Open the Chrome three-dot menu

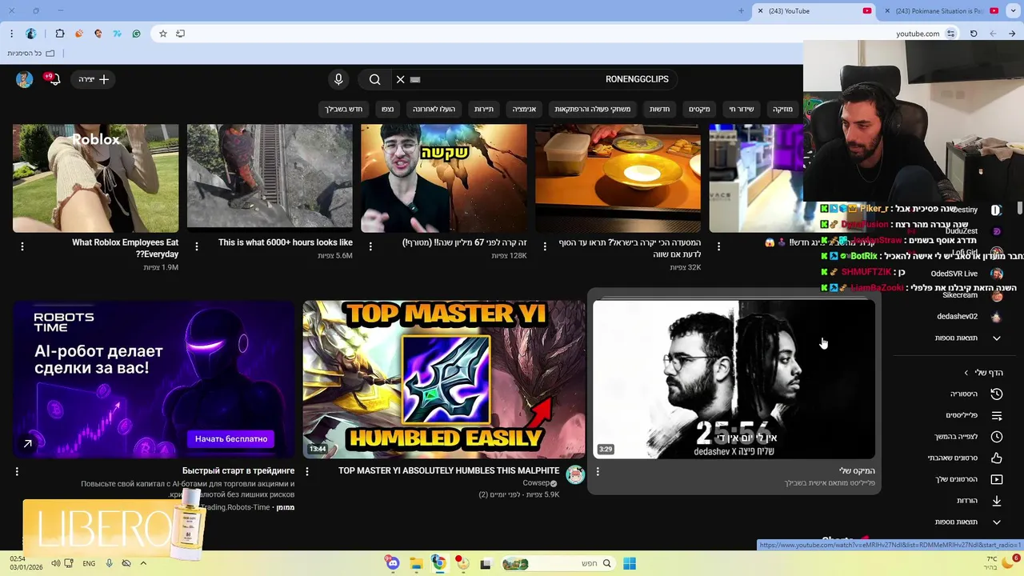click(11, 34)
